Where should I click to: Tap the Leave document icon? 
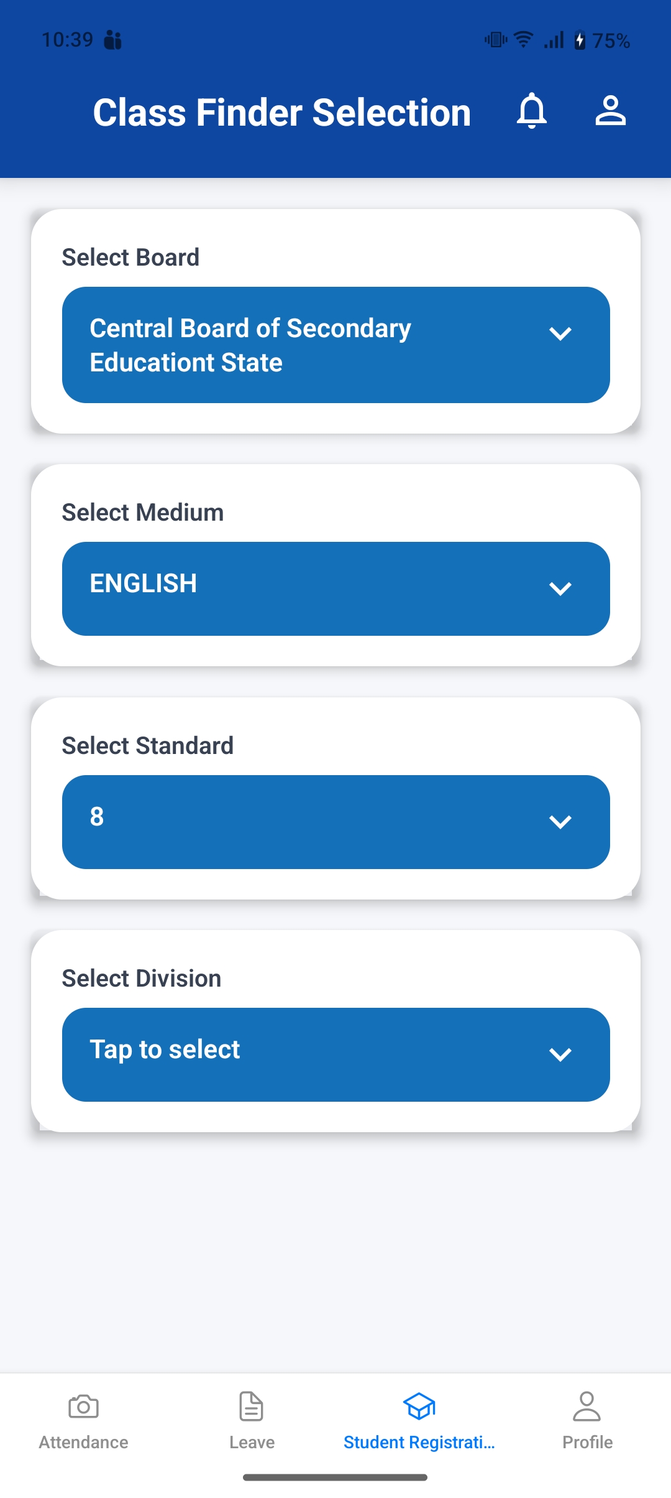tap(252, 1406)
